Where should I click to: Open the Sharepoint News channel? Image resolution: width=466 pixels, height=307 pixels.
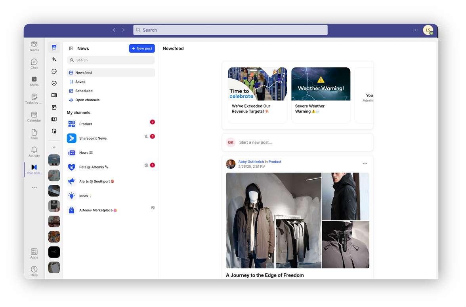[111, 138]
